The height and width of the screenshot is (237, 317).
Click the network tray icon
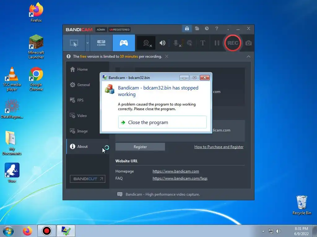(x=271, y=231)
